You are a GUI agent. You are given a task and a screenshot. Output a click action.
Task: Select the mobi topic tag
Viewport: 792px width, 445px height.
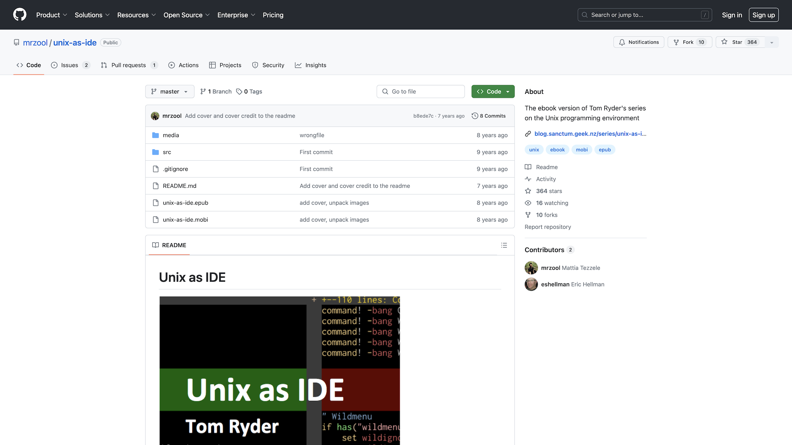(582, 150)
